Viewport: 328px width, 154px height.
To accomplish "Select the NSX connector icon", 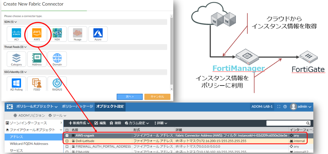I will pos(57,34).
